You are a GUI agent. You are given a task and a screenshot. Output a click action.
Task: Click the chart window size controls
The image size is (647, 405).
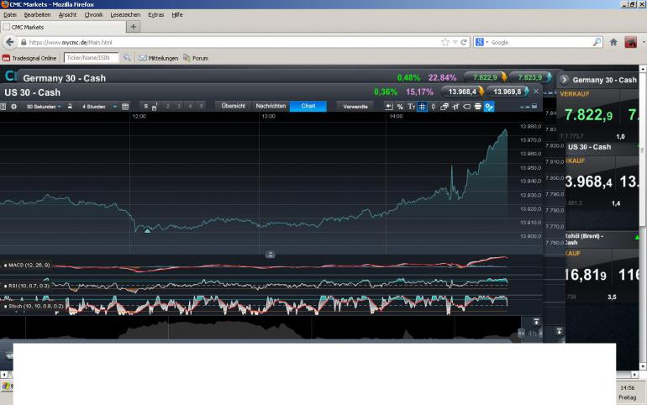(529, 107)
